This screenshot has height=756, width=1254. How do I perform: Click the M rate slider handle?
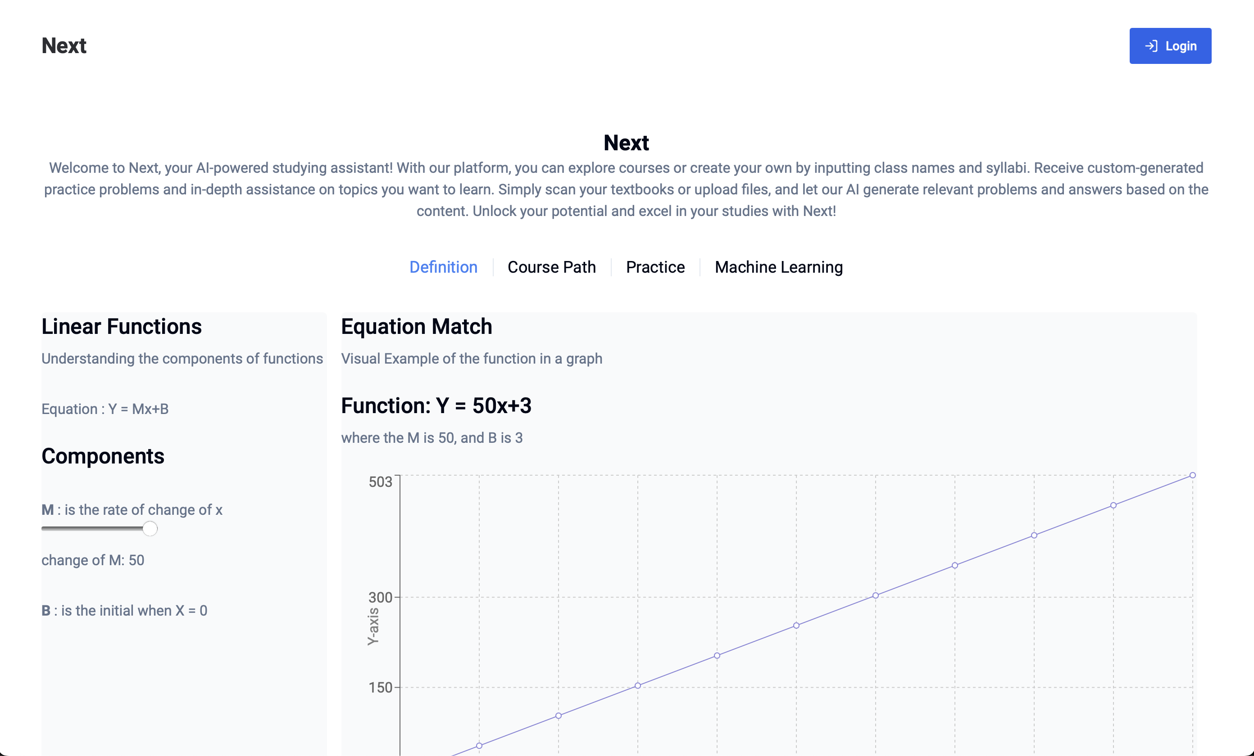150,529
